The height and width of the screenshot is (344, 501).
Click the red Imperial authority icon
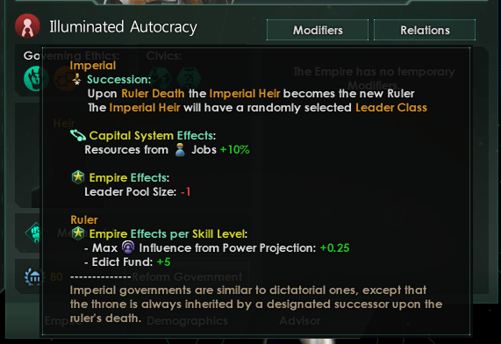pyautogui.click(x=27, y=26)
